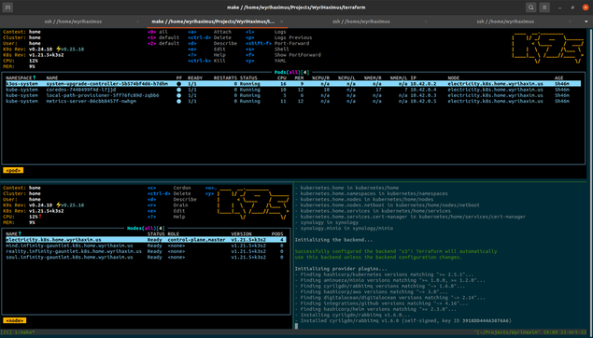Close the ssh tab adjacent to make tab

point(137,21)
